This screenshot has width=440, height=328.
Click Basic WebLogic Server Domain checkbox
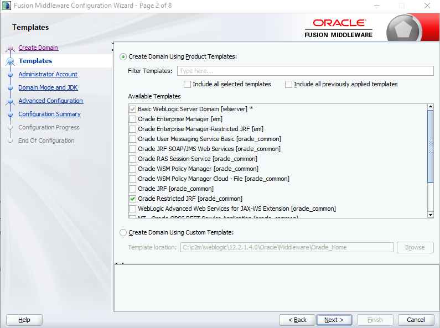132,109
